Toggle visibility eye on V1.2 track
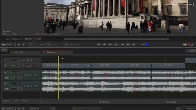This screenshot has width=196, height=110. 24,60
